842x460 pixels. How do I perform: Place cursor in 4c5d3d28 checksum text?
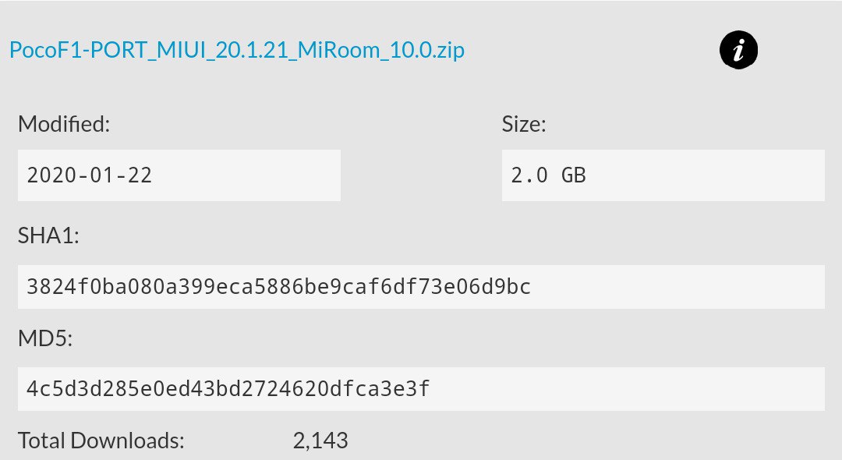[228, 389]
